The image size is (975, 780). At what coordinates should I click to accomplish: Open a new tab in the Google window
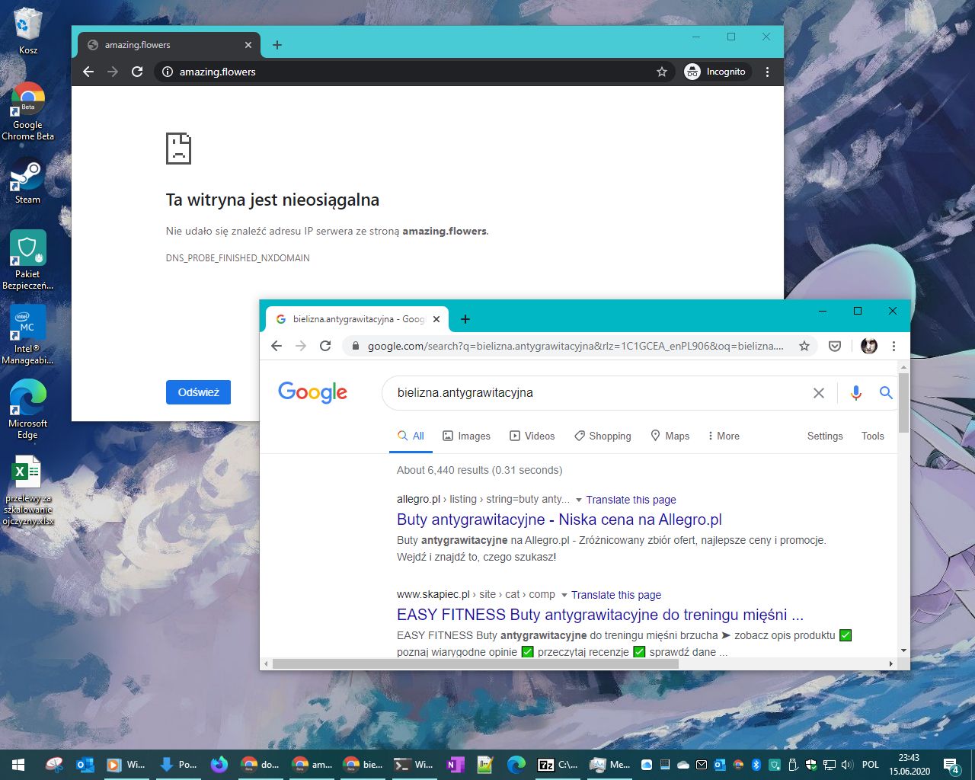click(465, 319)
